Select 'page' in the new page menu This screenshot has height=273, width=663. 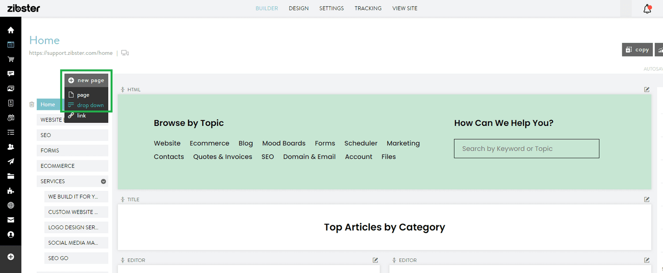pos(82,95)
